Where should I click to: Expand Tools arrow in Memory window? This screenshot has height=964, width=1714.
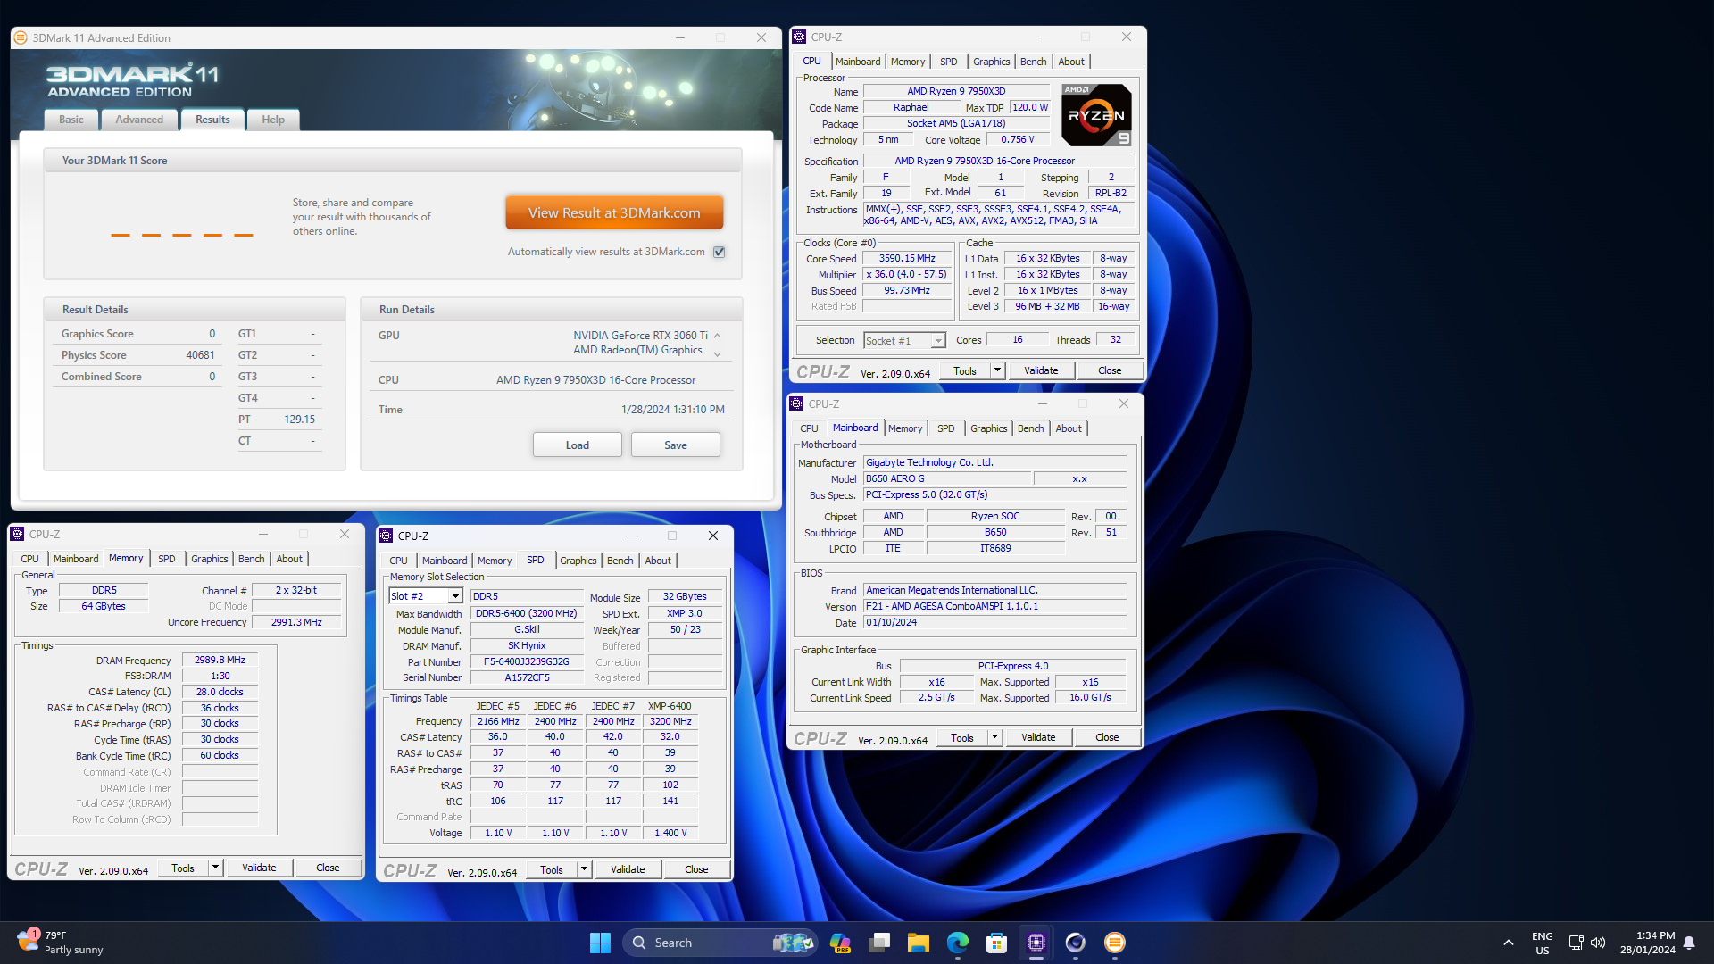click(215, 868)
